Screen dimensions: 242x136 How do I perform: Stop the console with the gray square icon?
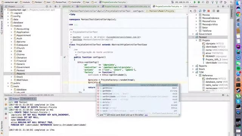[x=6, y=114]
